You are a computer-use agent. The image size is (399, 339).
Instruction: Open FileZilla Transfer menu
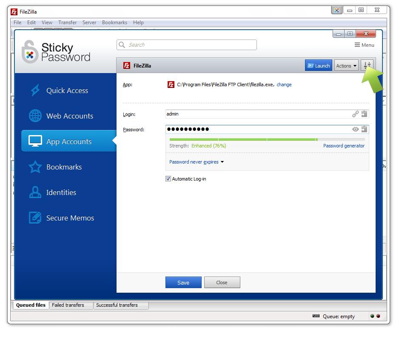[x=68, y=23]
